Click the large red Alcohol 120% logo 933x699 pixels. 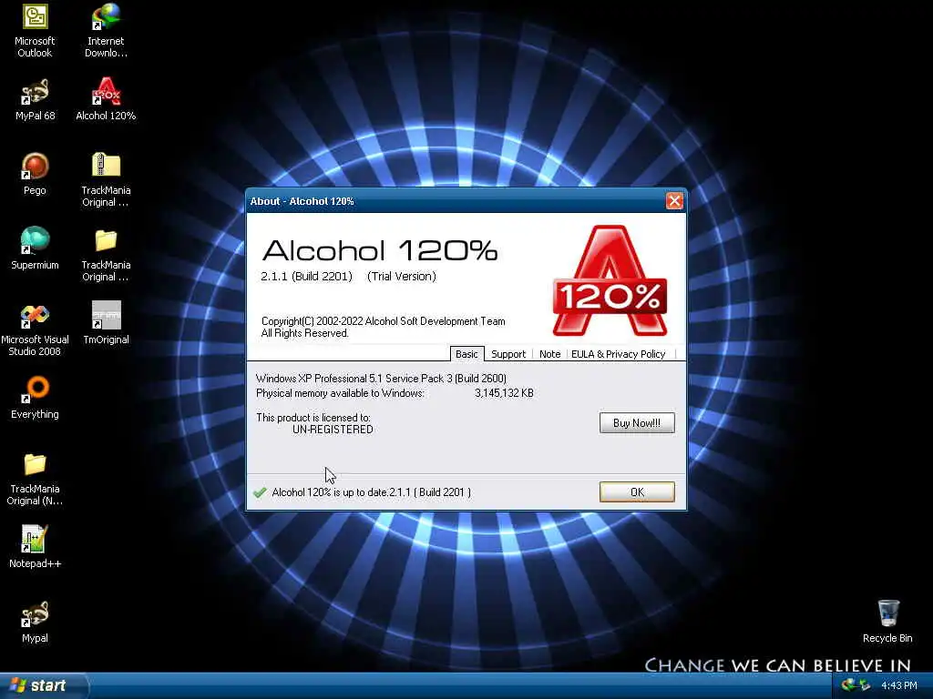[610, 280]
